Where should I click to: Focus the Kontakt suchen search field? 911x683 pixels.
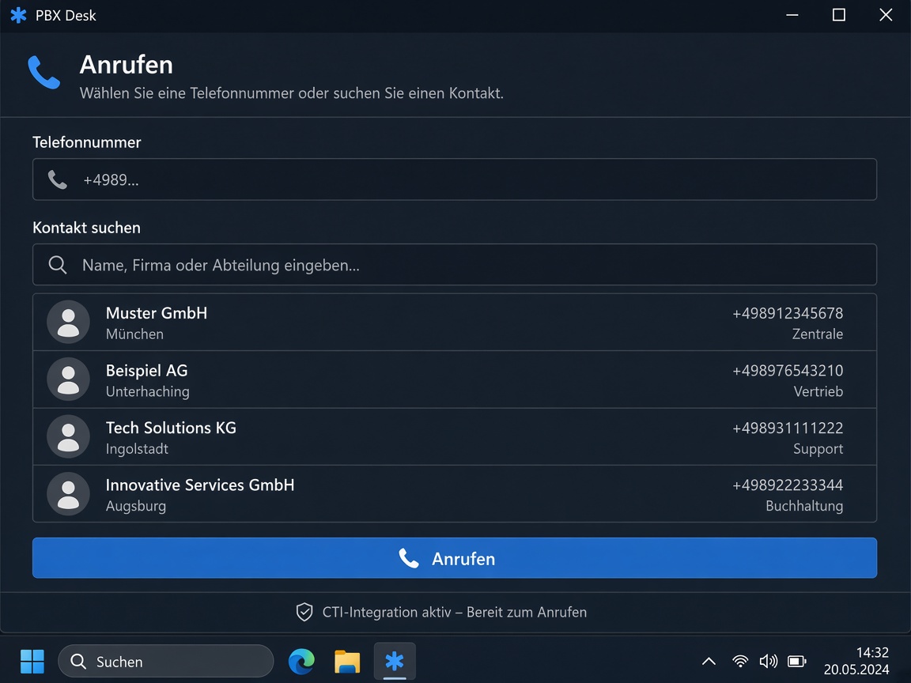pyautogui.click(x=455, y=265)
